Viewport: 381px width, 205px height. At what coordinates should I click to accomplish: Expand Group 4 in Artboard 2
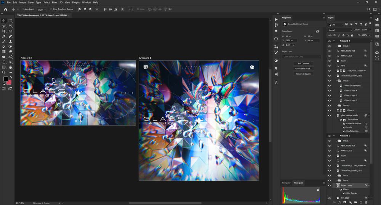(x=337, y=106)
